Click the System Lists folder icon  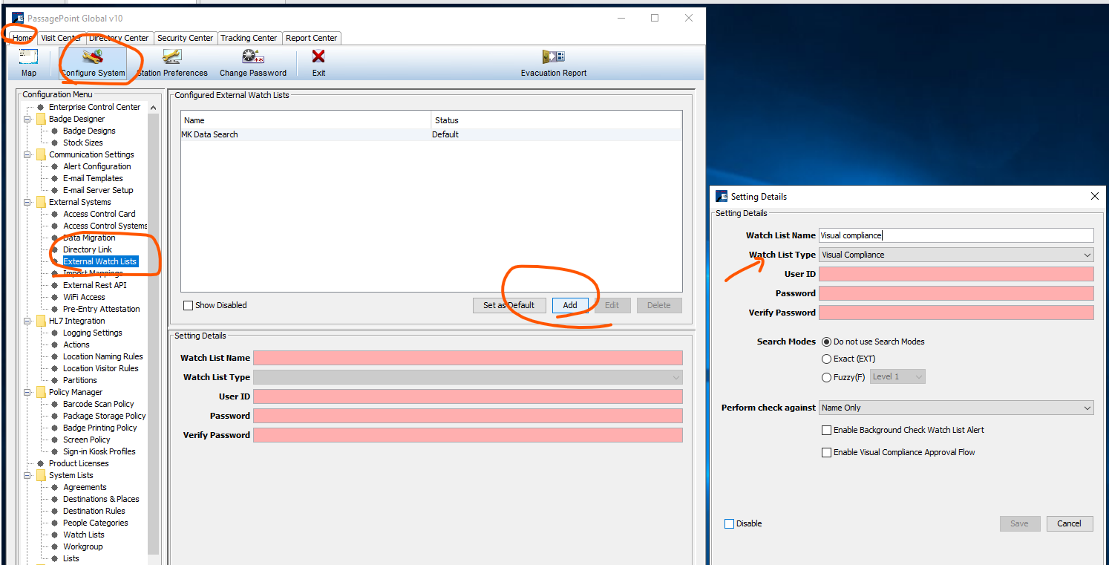click(x=41, y=475)
